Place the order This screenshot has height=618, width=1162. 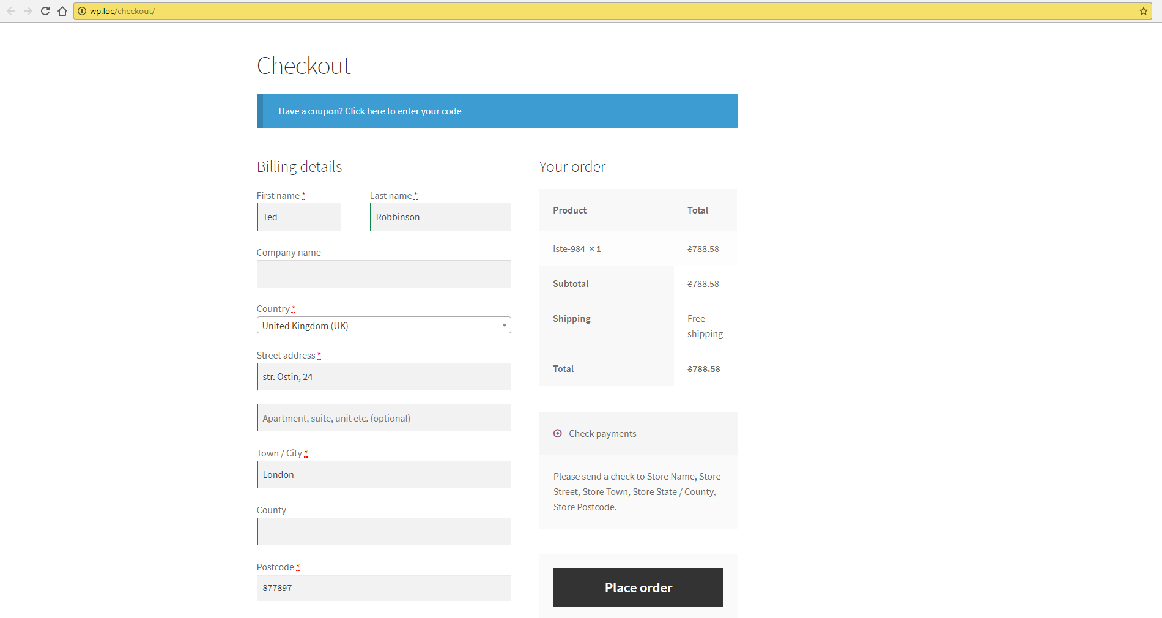click(638, 587)
